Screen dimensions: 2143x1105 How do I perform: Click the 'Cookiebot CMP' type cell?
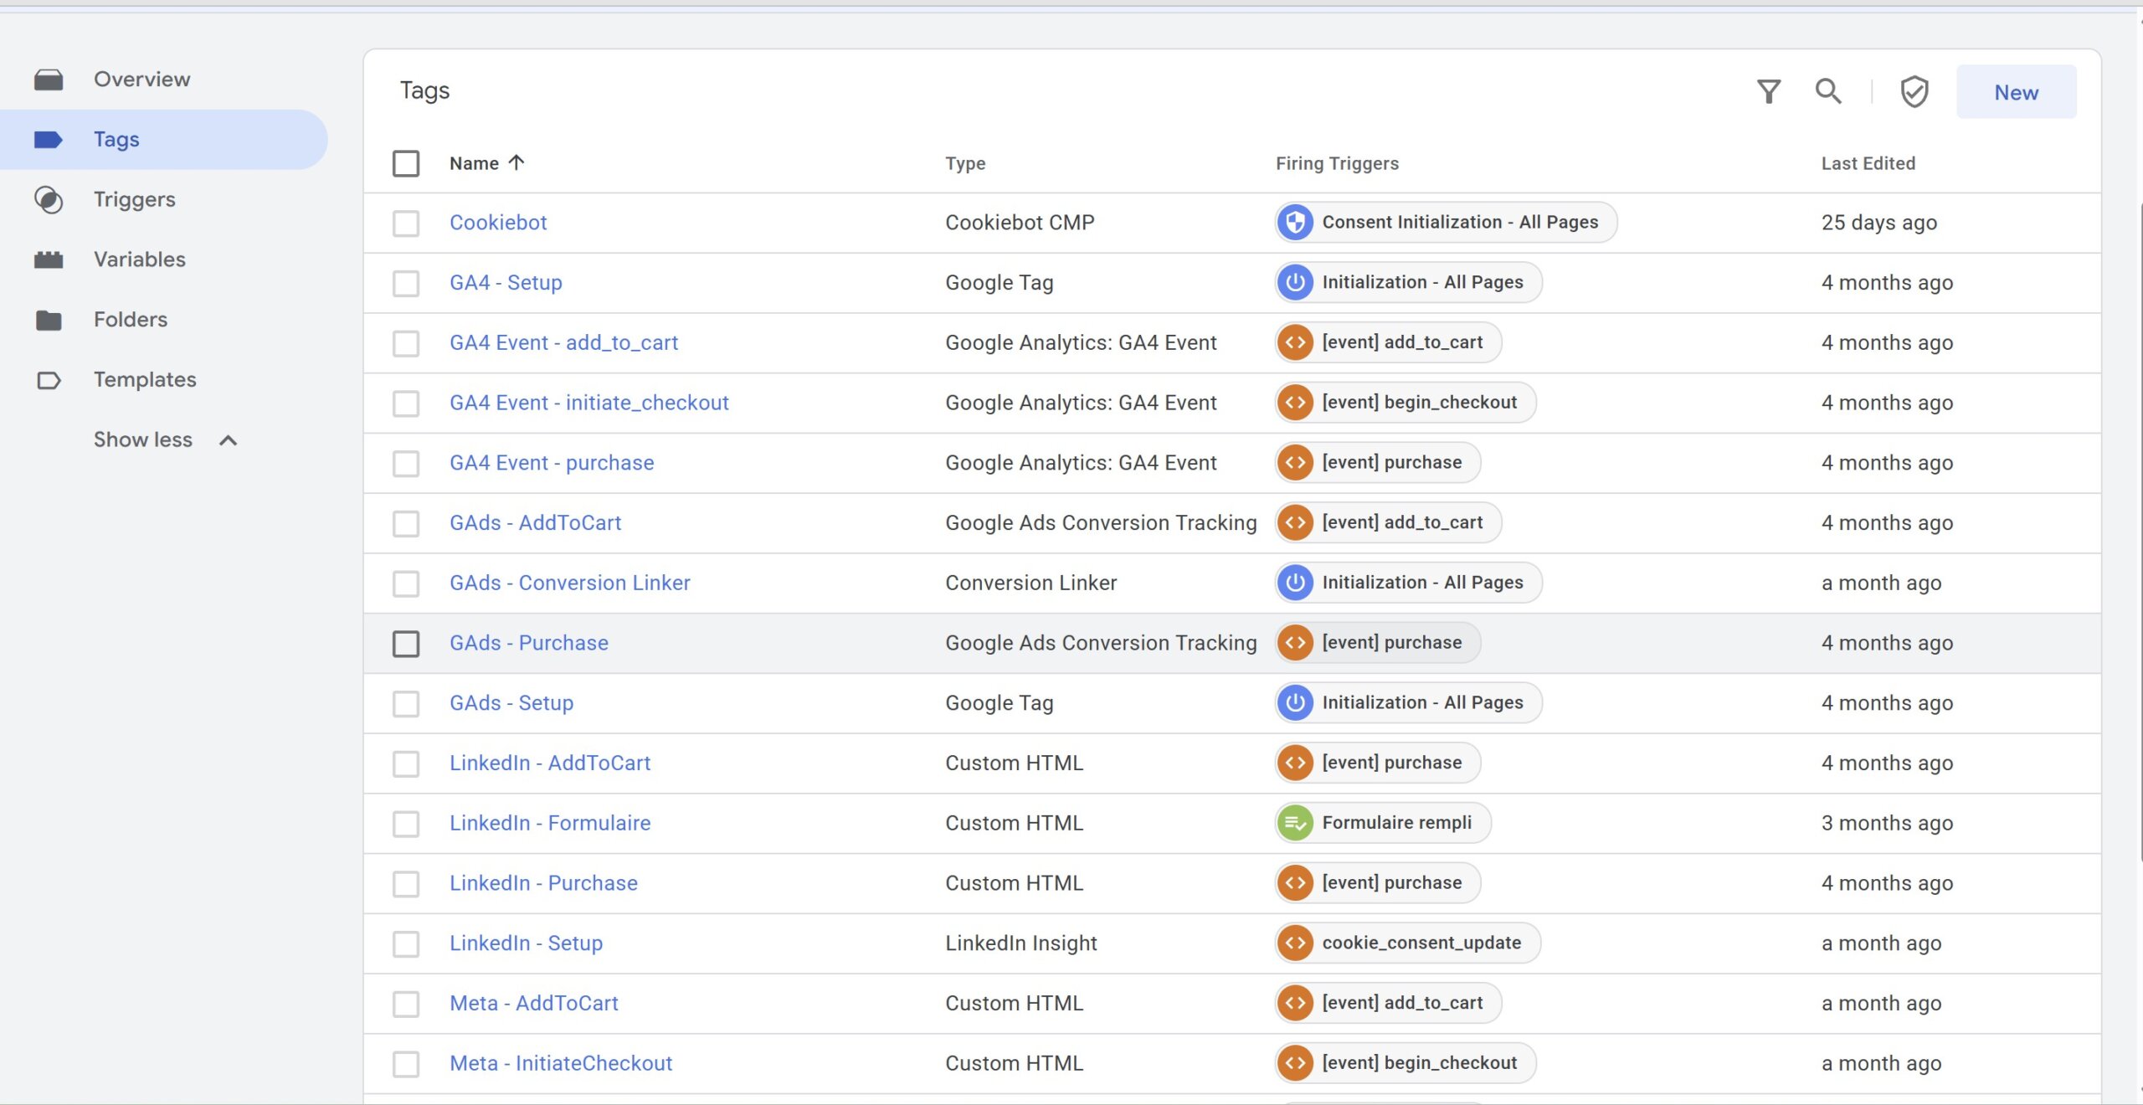(1020, 223)
